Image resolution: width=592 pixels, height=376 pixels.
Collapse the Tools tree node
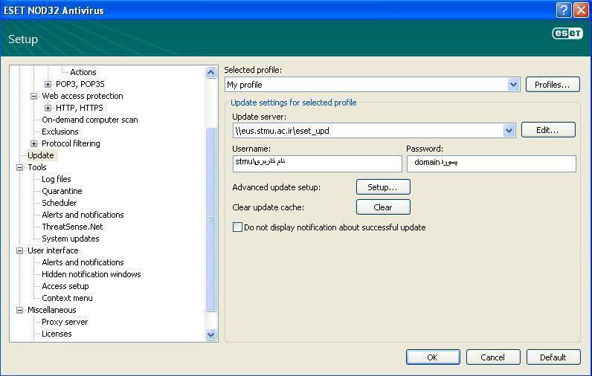19,167
